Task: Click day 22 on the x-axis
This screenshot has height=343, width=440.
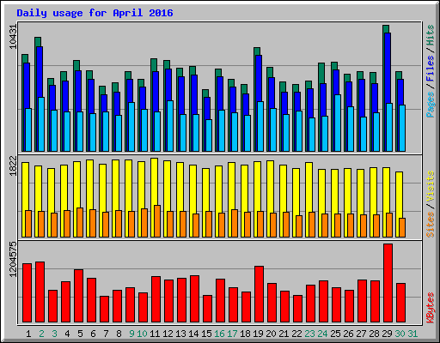Action: pos(296,334)
